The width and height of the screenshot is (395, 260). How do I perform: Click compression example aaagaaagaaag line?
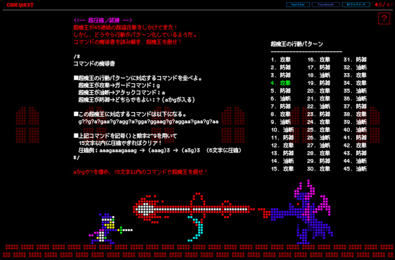click(x=160, y=151)
